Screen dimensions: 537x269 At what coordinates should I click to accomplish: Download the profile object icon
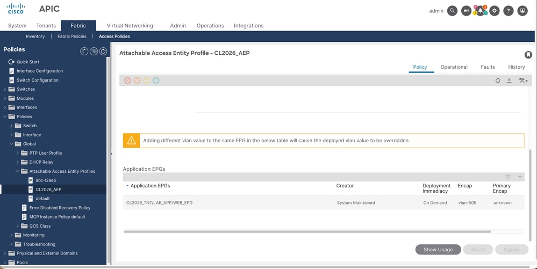(x=509, y=81)
